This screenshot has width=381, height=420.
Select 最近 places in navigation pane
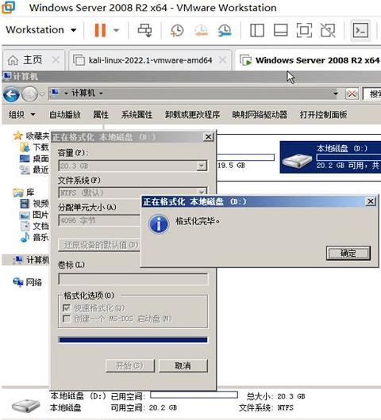(35, 170)
